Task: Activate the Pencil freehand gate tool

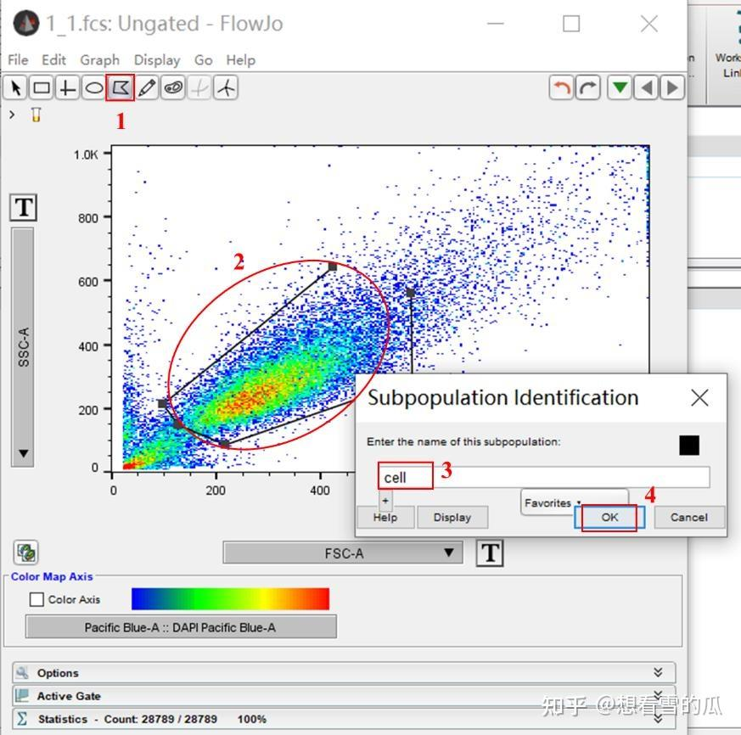Action: point(147,87)
